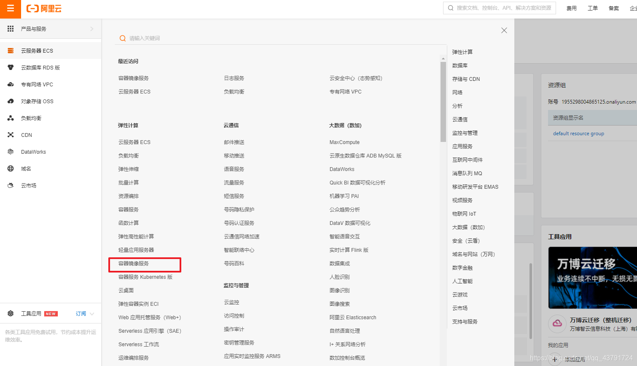Click the 万博云迁移 app cloud icon
Screen dimensions: 637x366
(x=557, y=323)
